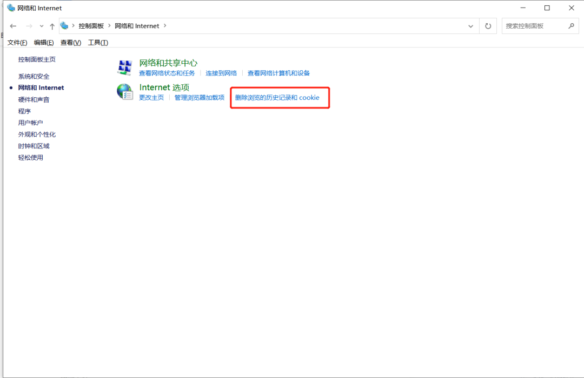Click 删除浏览的历史记录和 cookie link
This screenshot has height=378, width=584.
coord(277,98)
